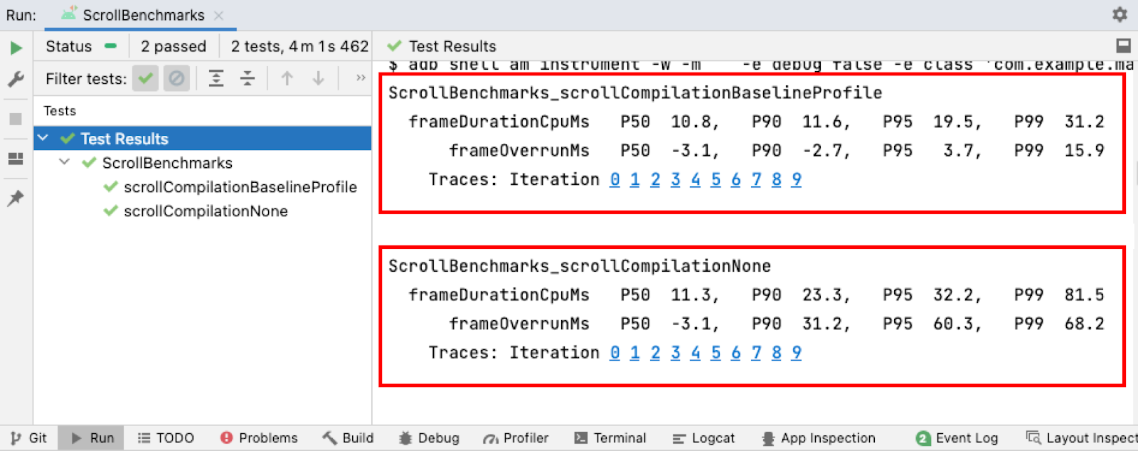Open CompilationNone trace iteration 9 link
The height and width of the screenshot is (451, 1138).
pyautogui.click(x=797, y=352)
